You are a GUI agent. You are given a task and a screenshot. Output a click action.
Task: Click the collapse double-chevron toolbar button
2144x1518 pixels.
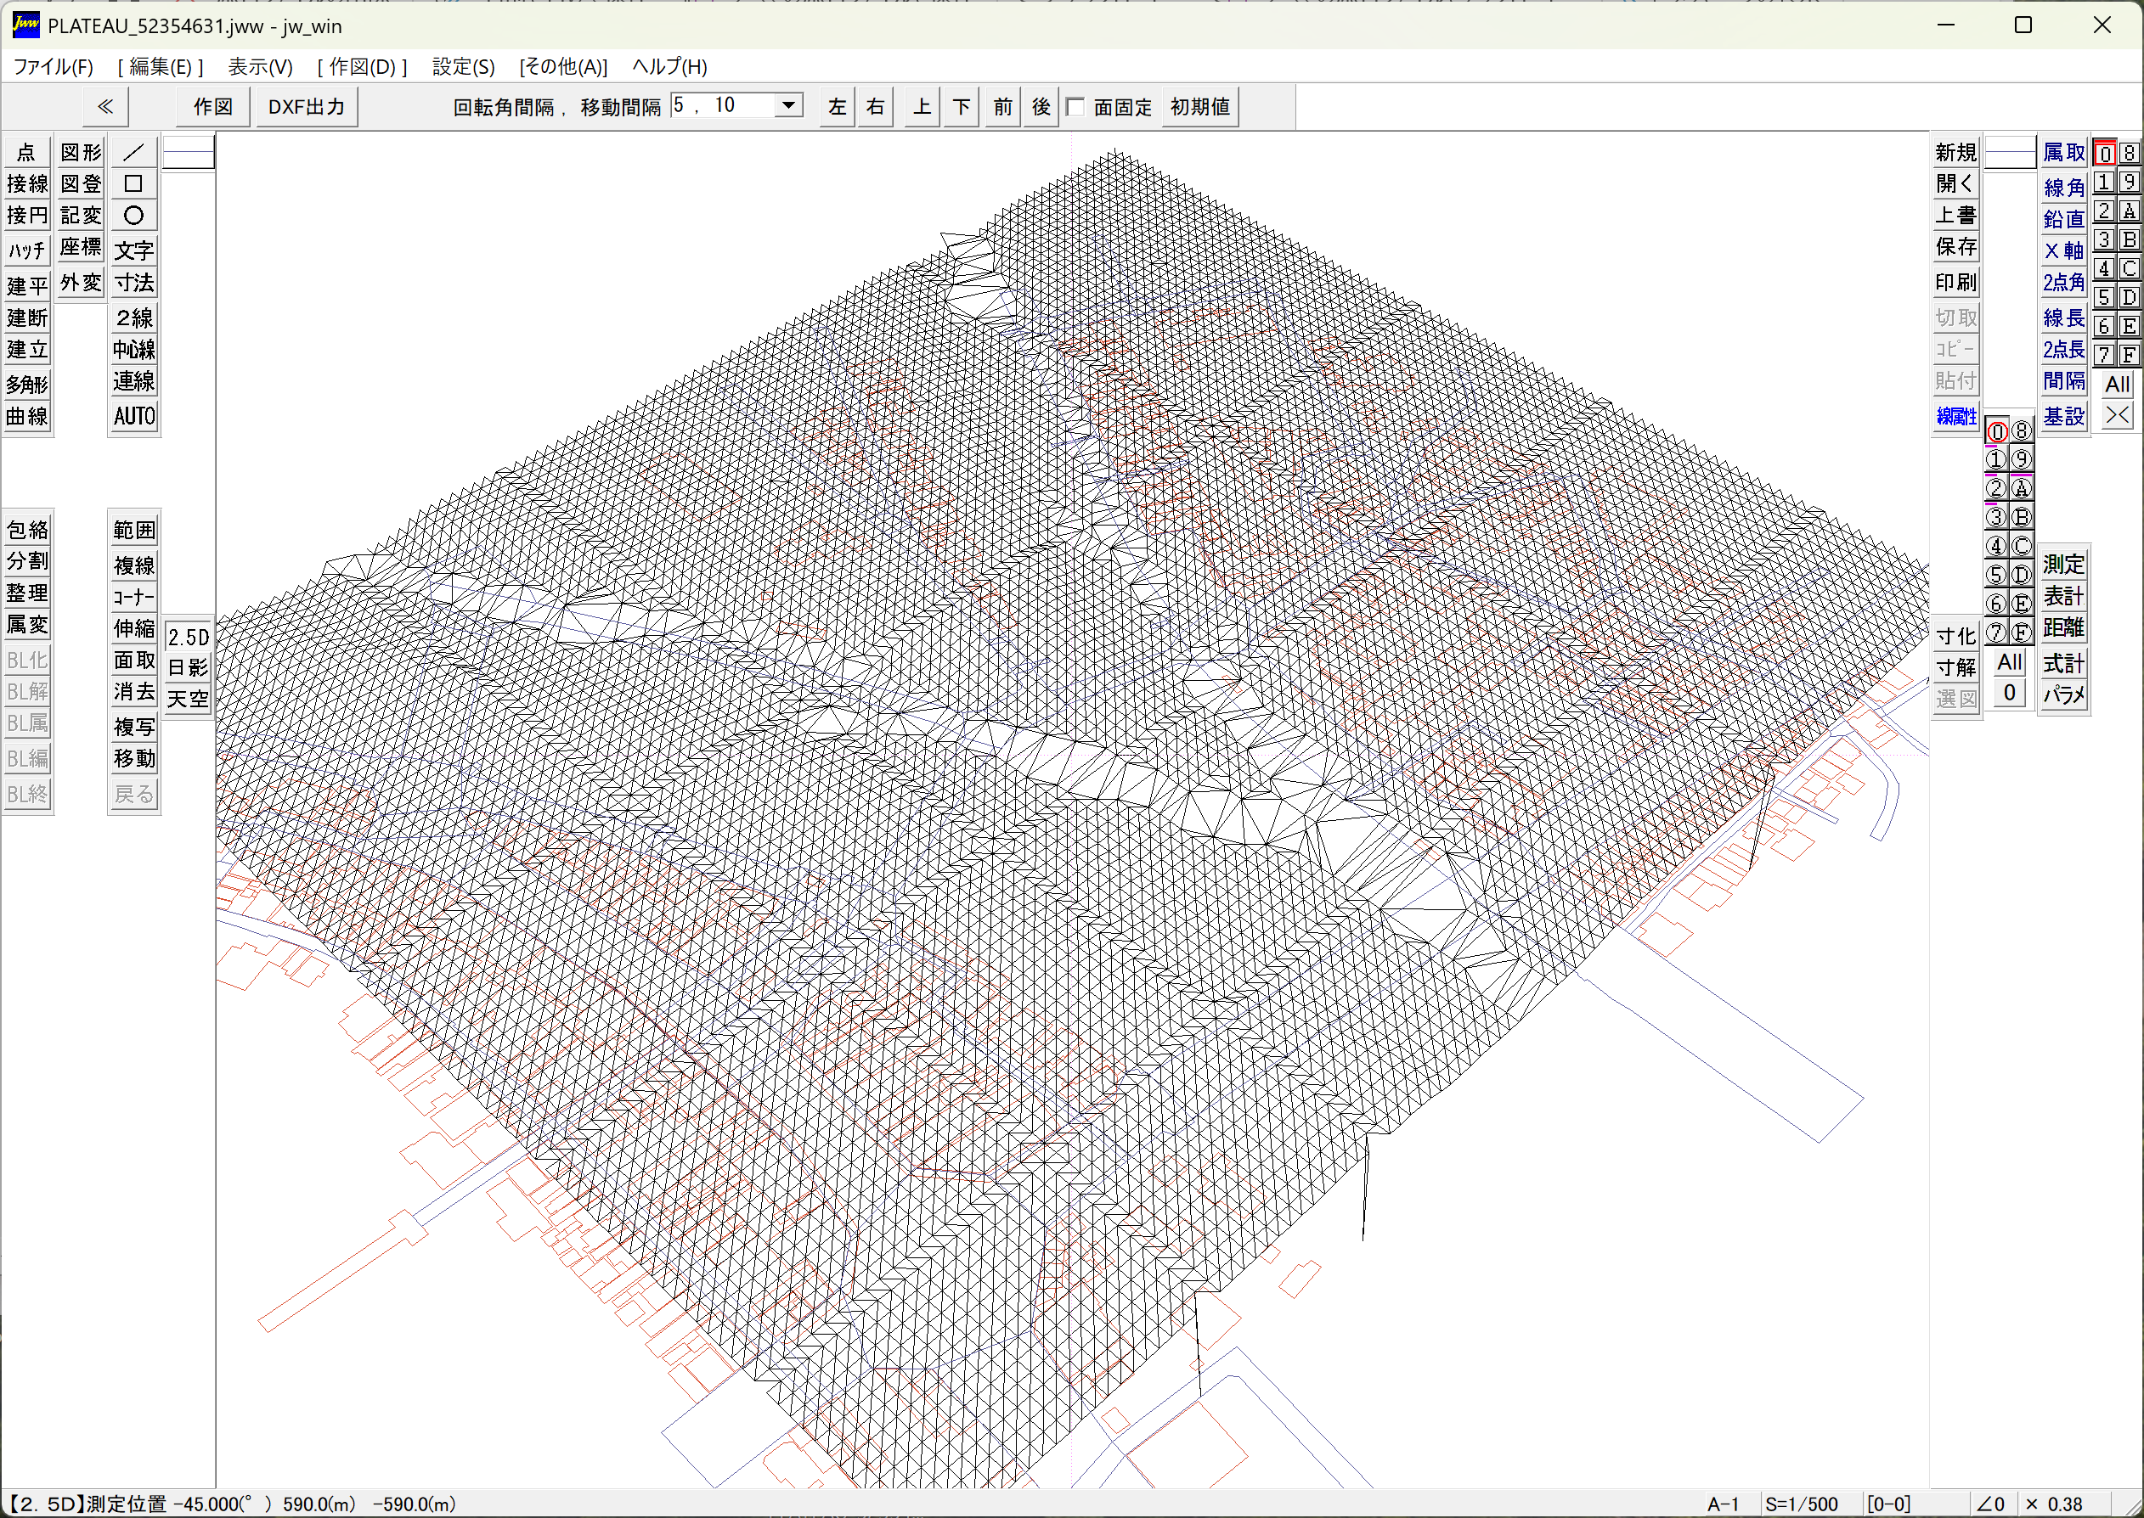(105, 107)
